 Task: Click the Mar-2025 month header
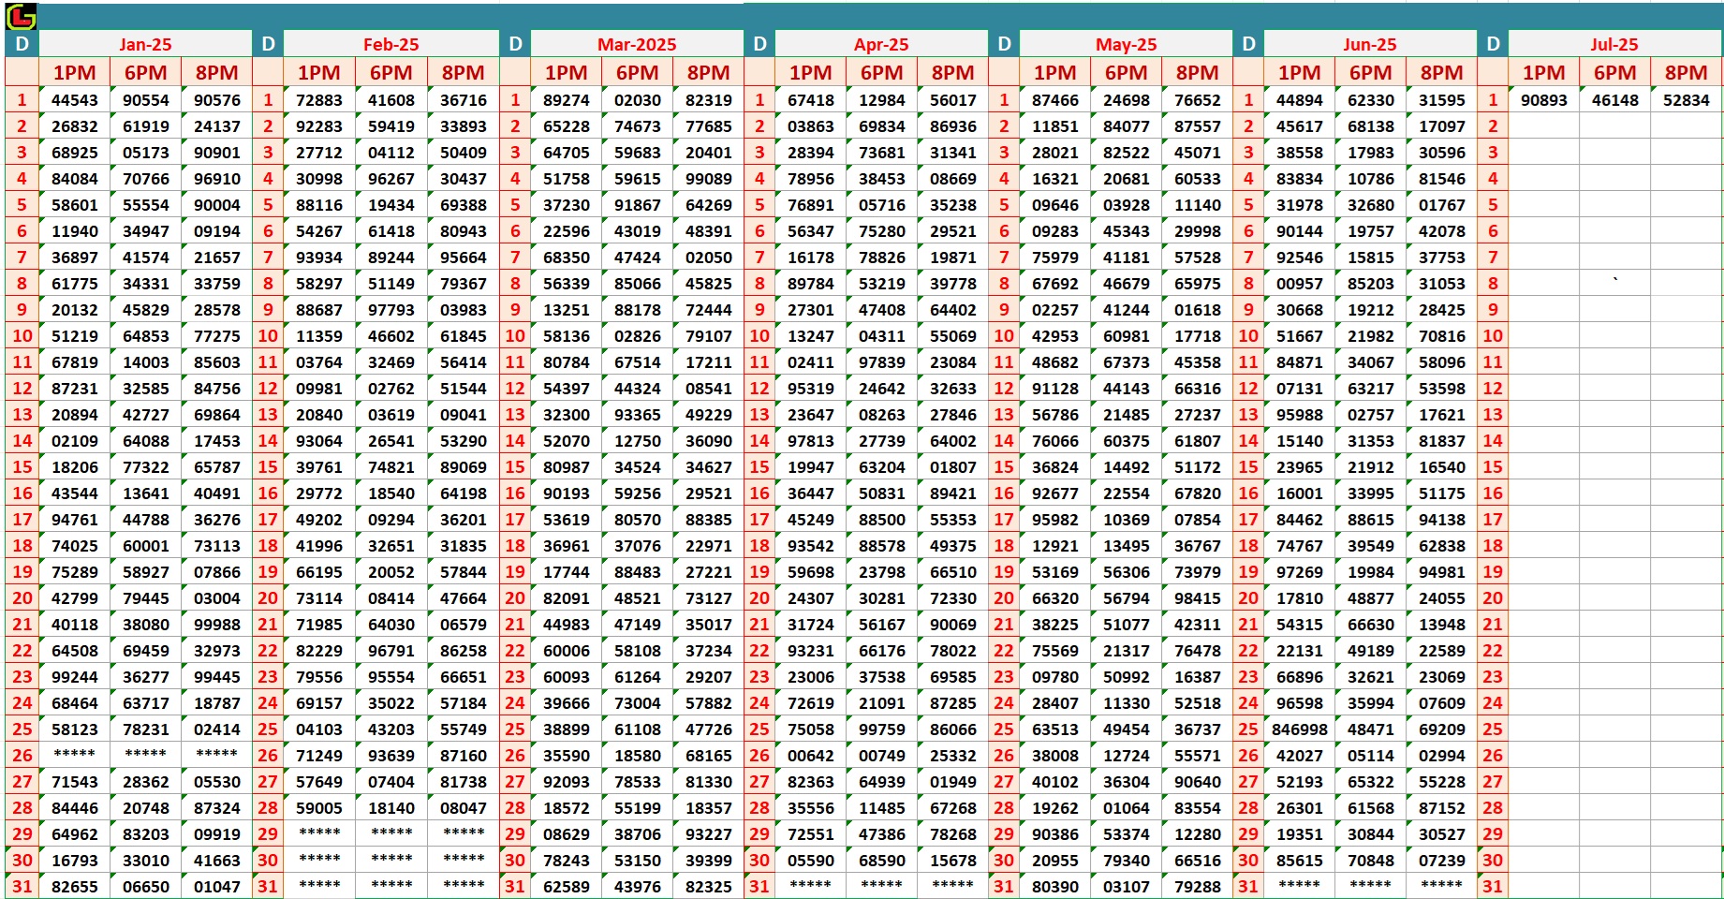click(x=639, y=43)
